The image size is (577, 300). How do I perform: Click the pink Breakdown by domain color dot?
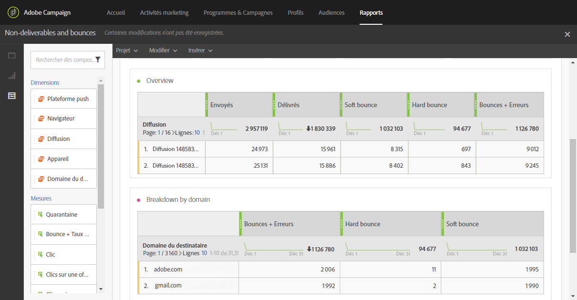point(139,200)
